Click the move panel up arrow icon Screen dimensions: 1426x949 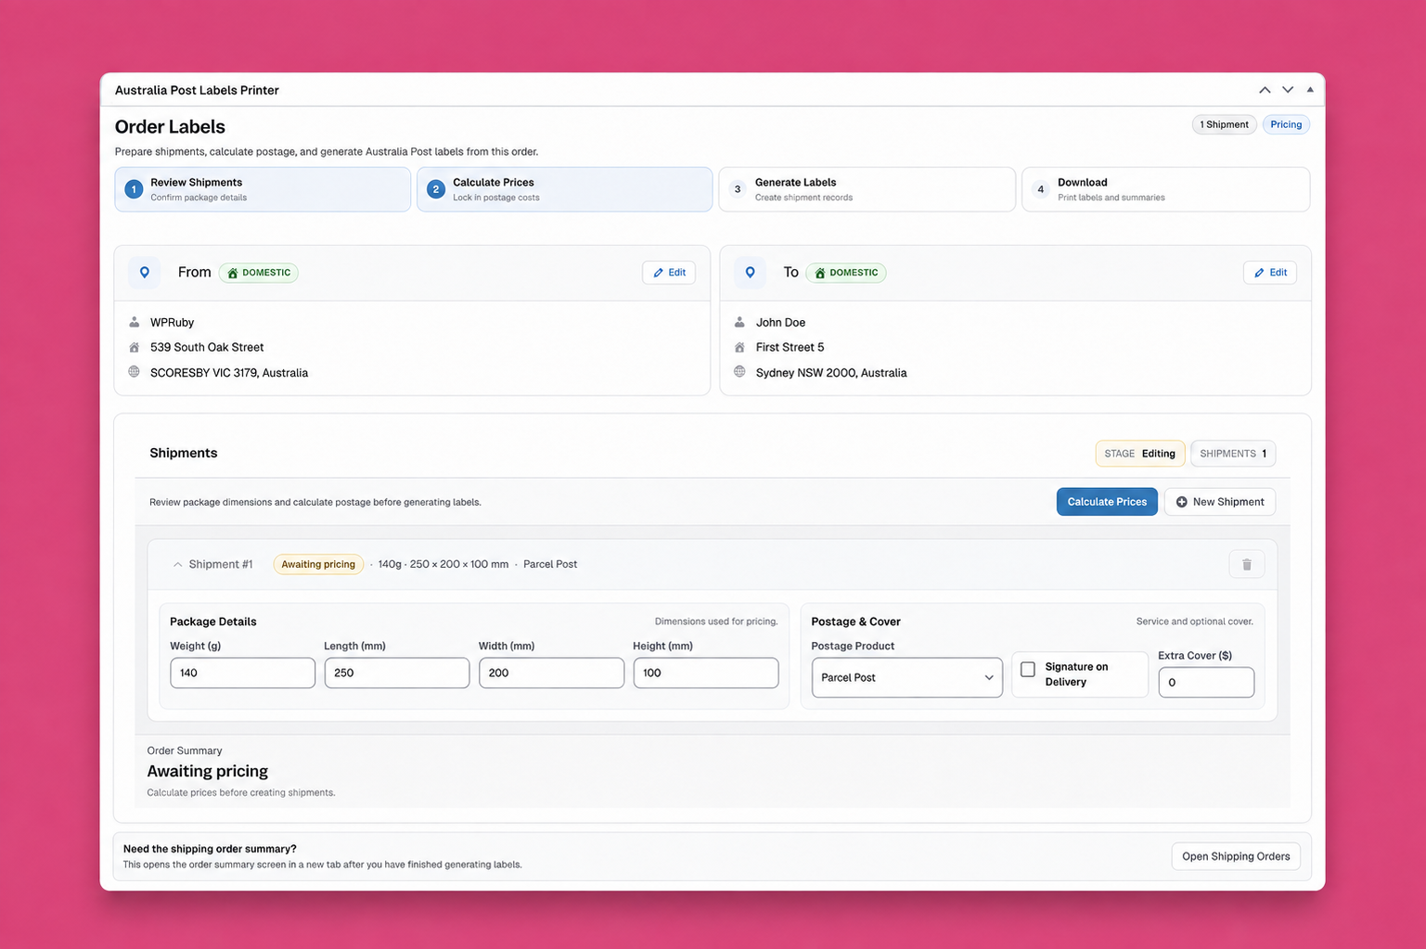1265,90
